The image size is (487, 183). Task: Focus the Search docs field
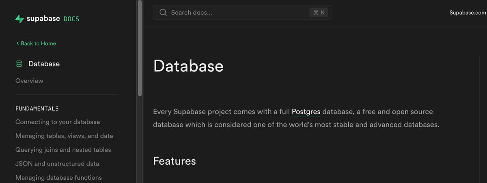242,13
